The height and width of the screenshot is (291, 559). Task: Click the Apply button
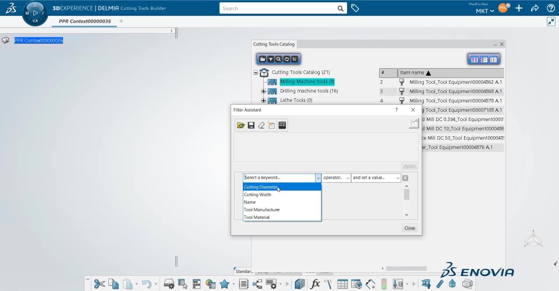409,166
